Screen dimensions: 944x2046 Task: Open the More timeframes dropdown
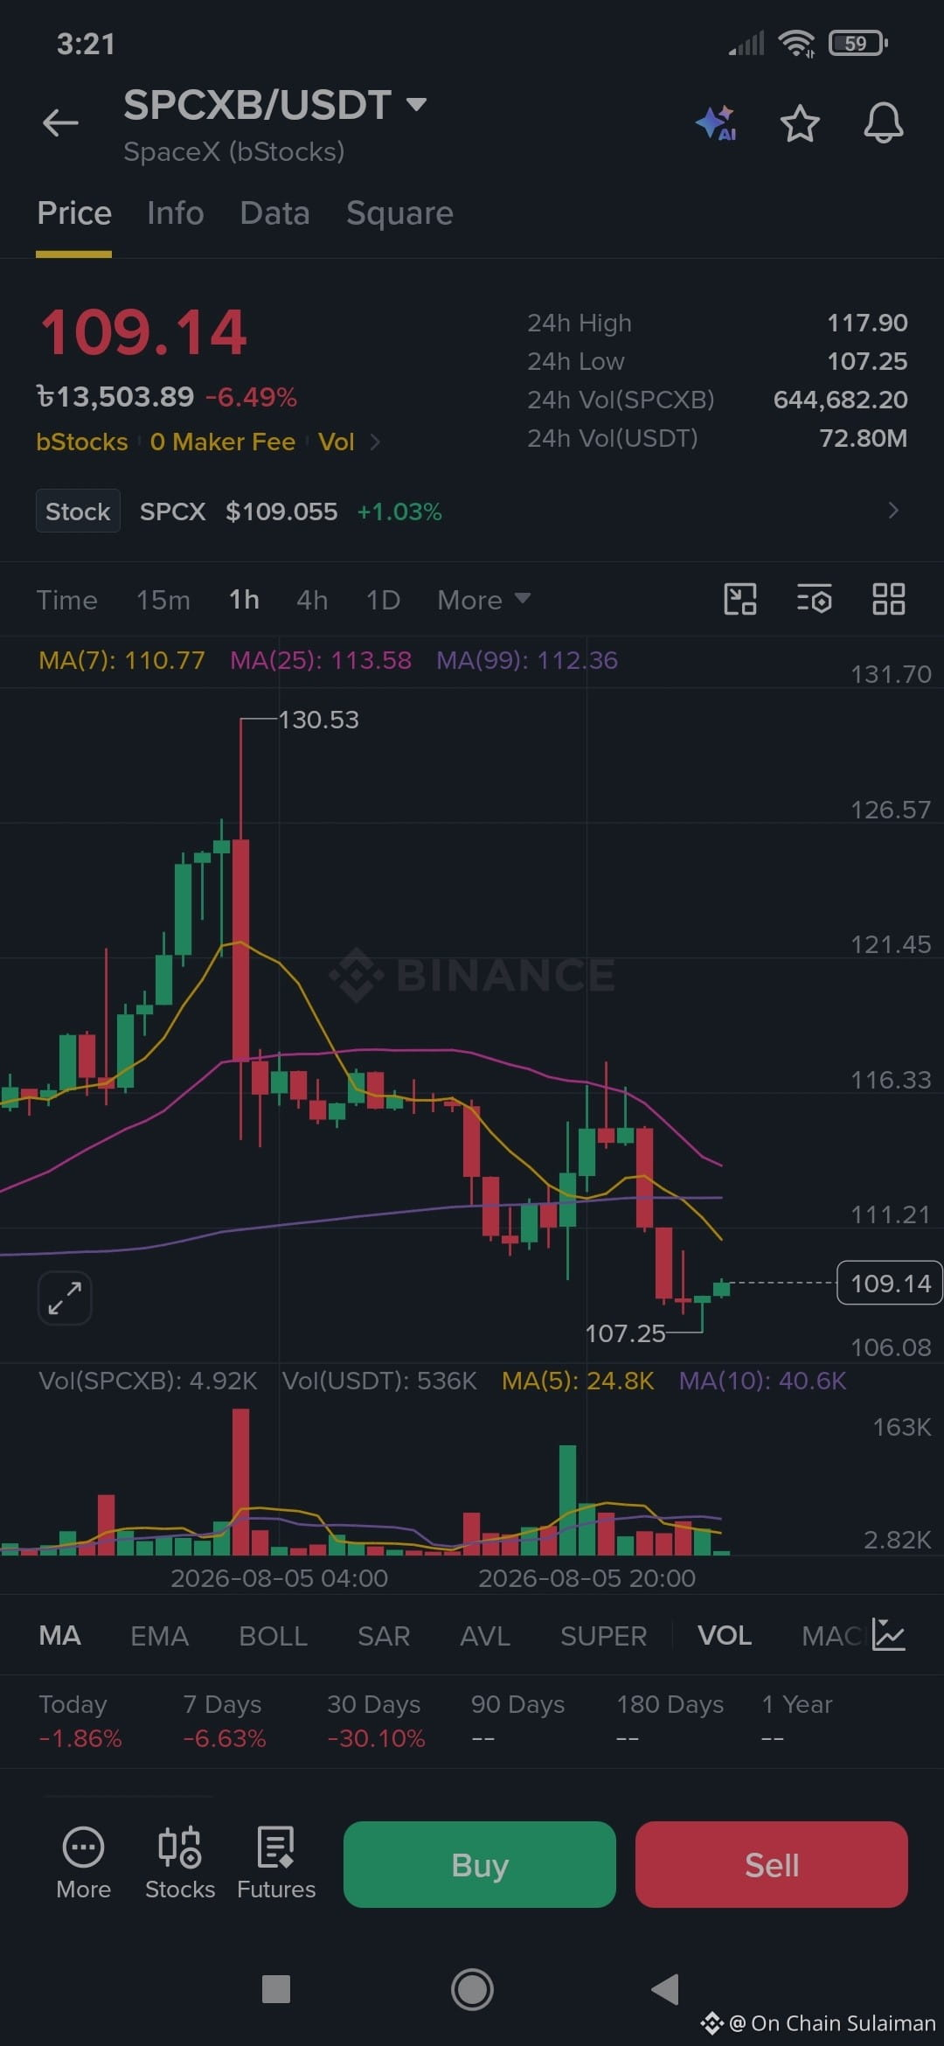pos(484,600)
